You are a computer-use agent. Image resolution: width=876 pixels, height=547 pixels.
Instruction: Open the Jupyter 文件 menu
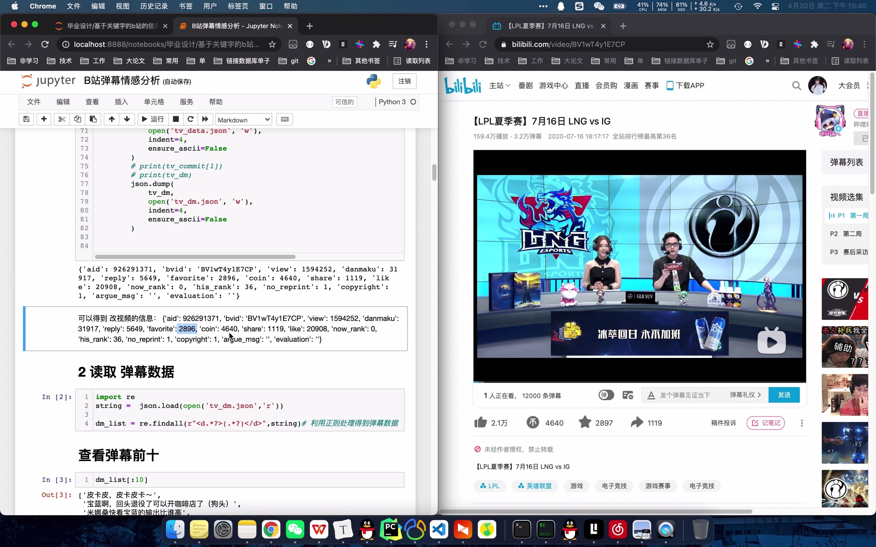pyautogui.click(x=34, y=102)
